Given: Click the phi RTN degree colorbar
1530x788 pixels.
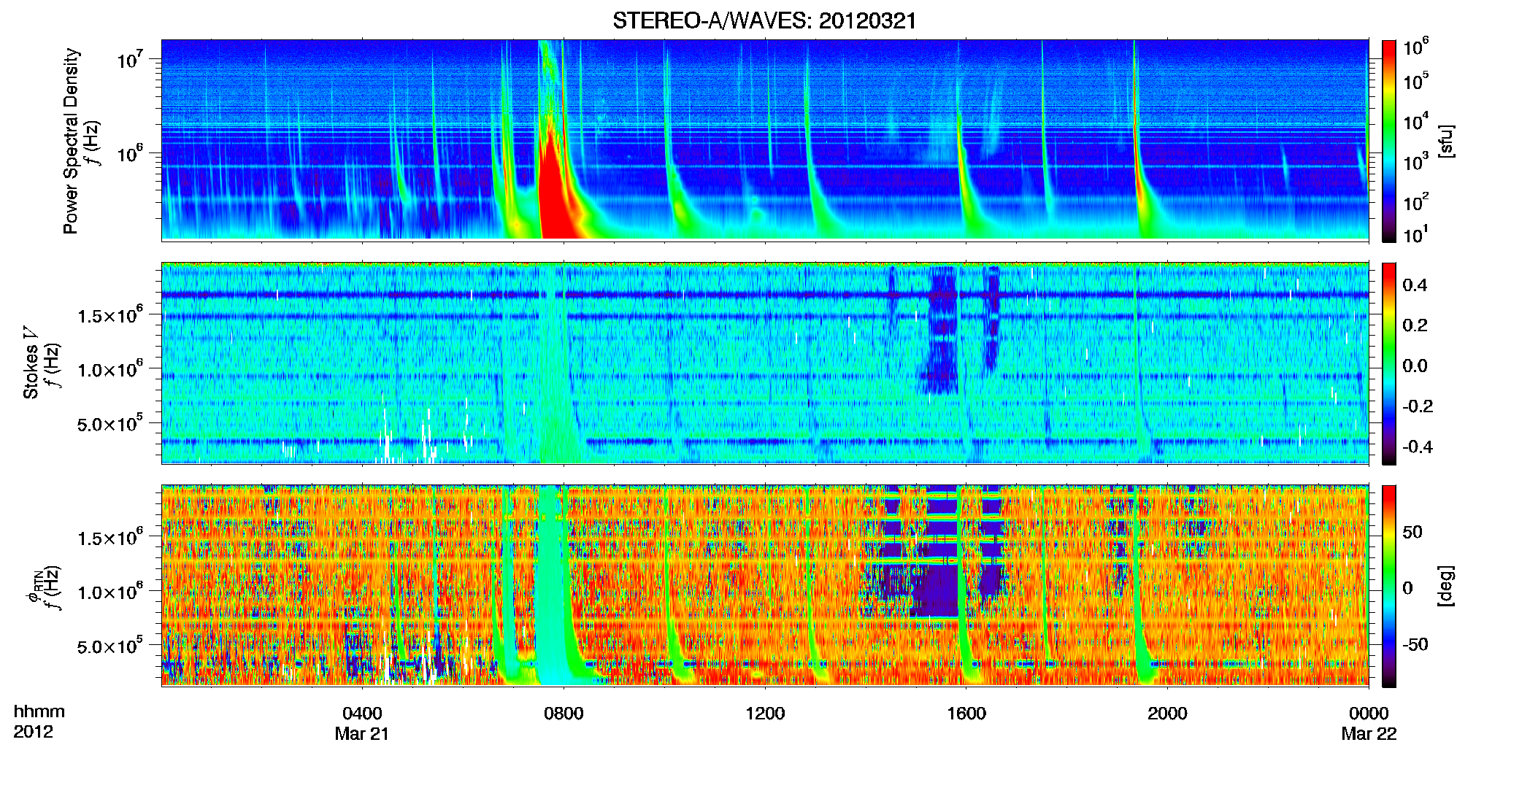Looking at the screenshot, I should click(1389, 586).
